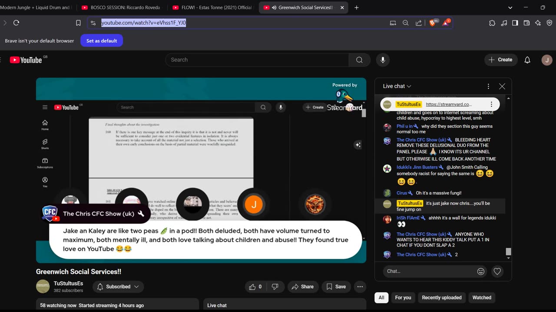Screen dimensions: 556x312
Task: Open the emoji picker in chat
Action: (481, 271)
